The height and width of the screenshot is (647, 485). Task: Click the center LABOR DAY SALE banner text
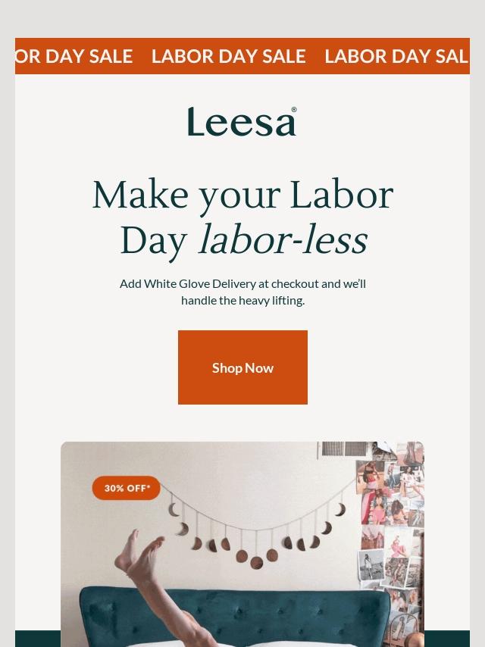[229, 56]
